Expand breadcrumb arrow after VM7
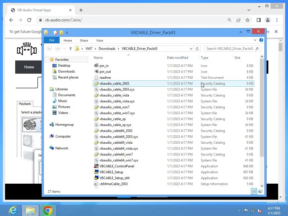Image resolution: width=288 pixels, height=216 pixels. [x=96, y=49]
